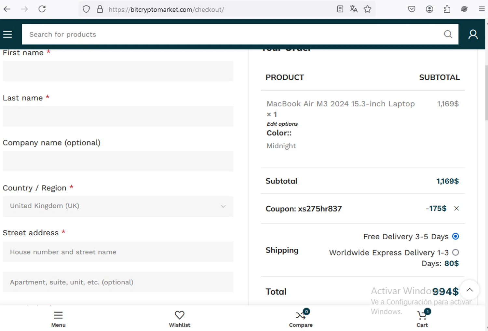
Task: Translate this page icon
Action: [354, 9]
